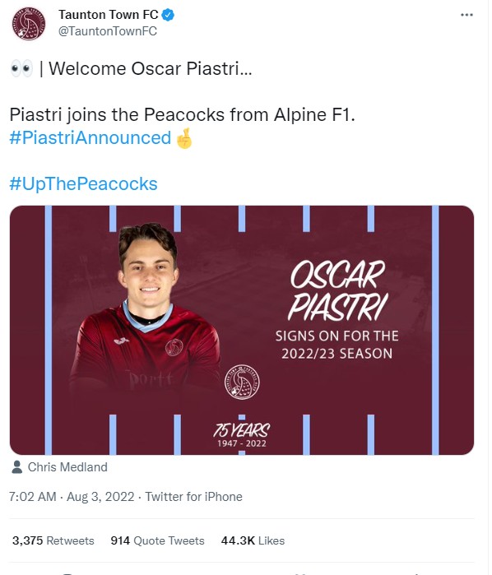Screen dimensions: 492x575
Task: Click the crossed fingers emoji
Action: click(184, 138)
